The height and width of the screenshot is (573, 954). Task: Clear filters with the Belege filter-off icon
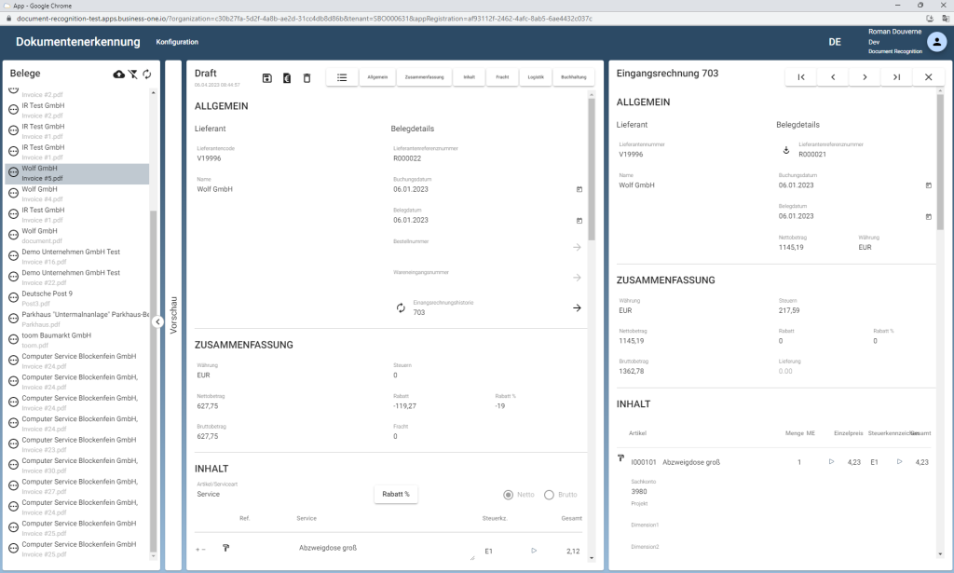pos(133,75)
